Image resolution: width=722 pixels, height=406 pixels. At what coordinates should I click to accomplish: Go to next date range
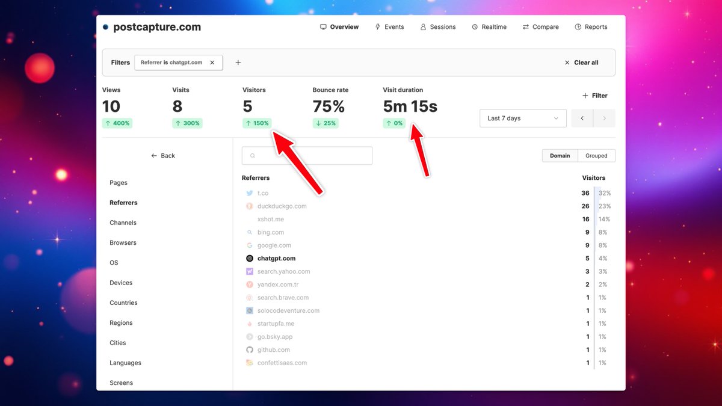click(x=604, y=118)
